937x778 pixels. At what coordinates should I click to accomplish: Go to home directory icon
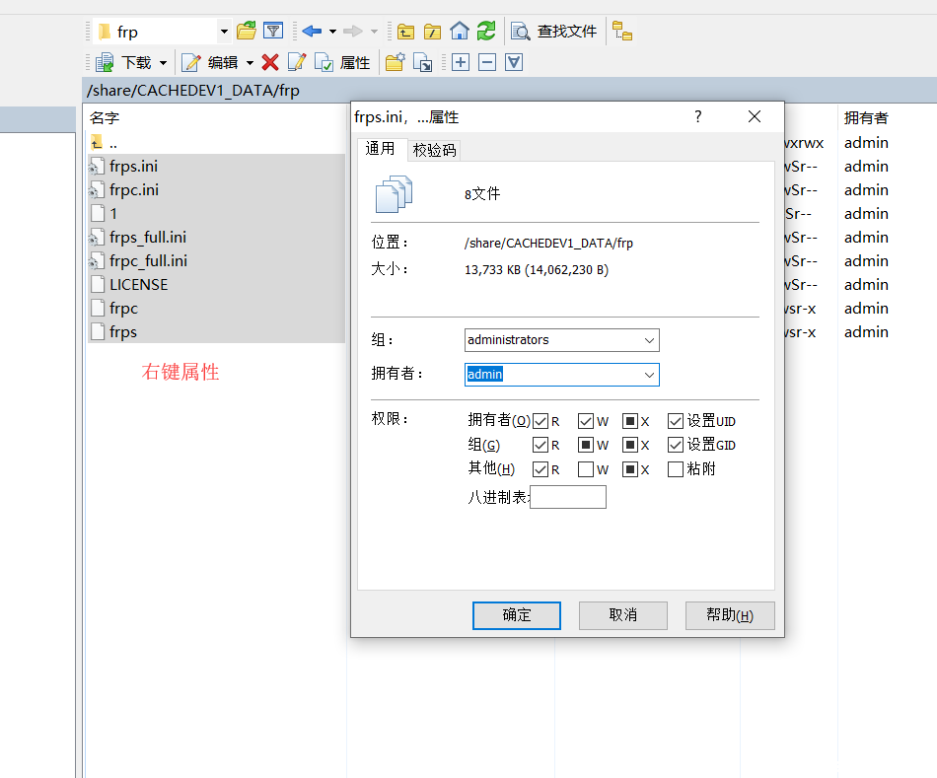point(459,31)
